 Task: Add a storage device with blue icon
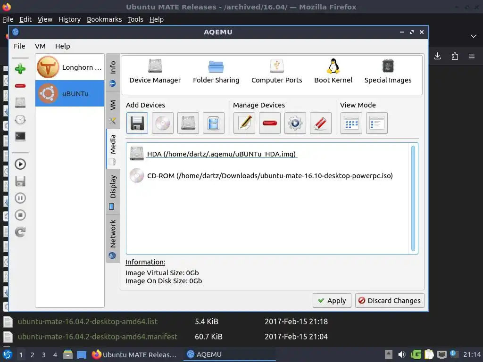tap(214, 123)
